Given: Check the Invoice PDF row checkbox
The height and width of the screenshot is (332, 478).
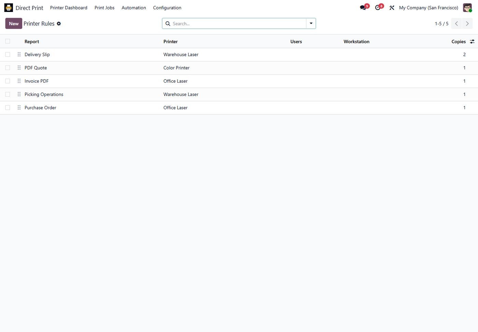Looking at the screenshot, I should (x=8, y=81).
